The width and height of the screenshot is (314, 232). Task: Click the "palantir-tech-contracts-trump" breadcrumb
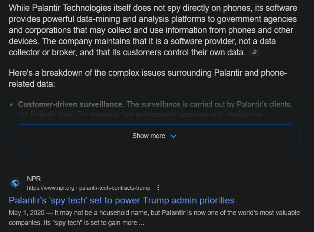pyautogui.click(x=115, y=188)
